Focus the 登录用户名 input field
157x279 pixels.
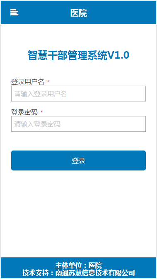79,94
